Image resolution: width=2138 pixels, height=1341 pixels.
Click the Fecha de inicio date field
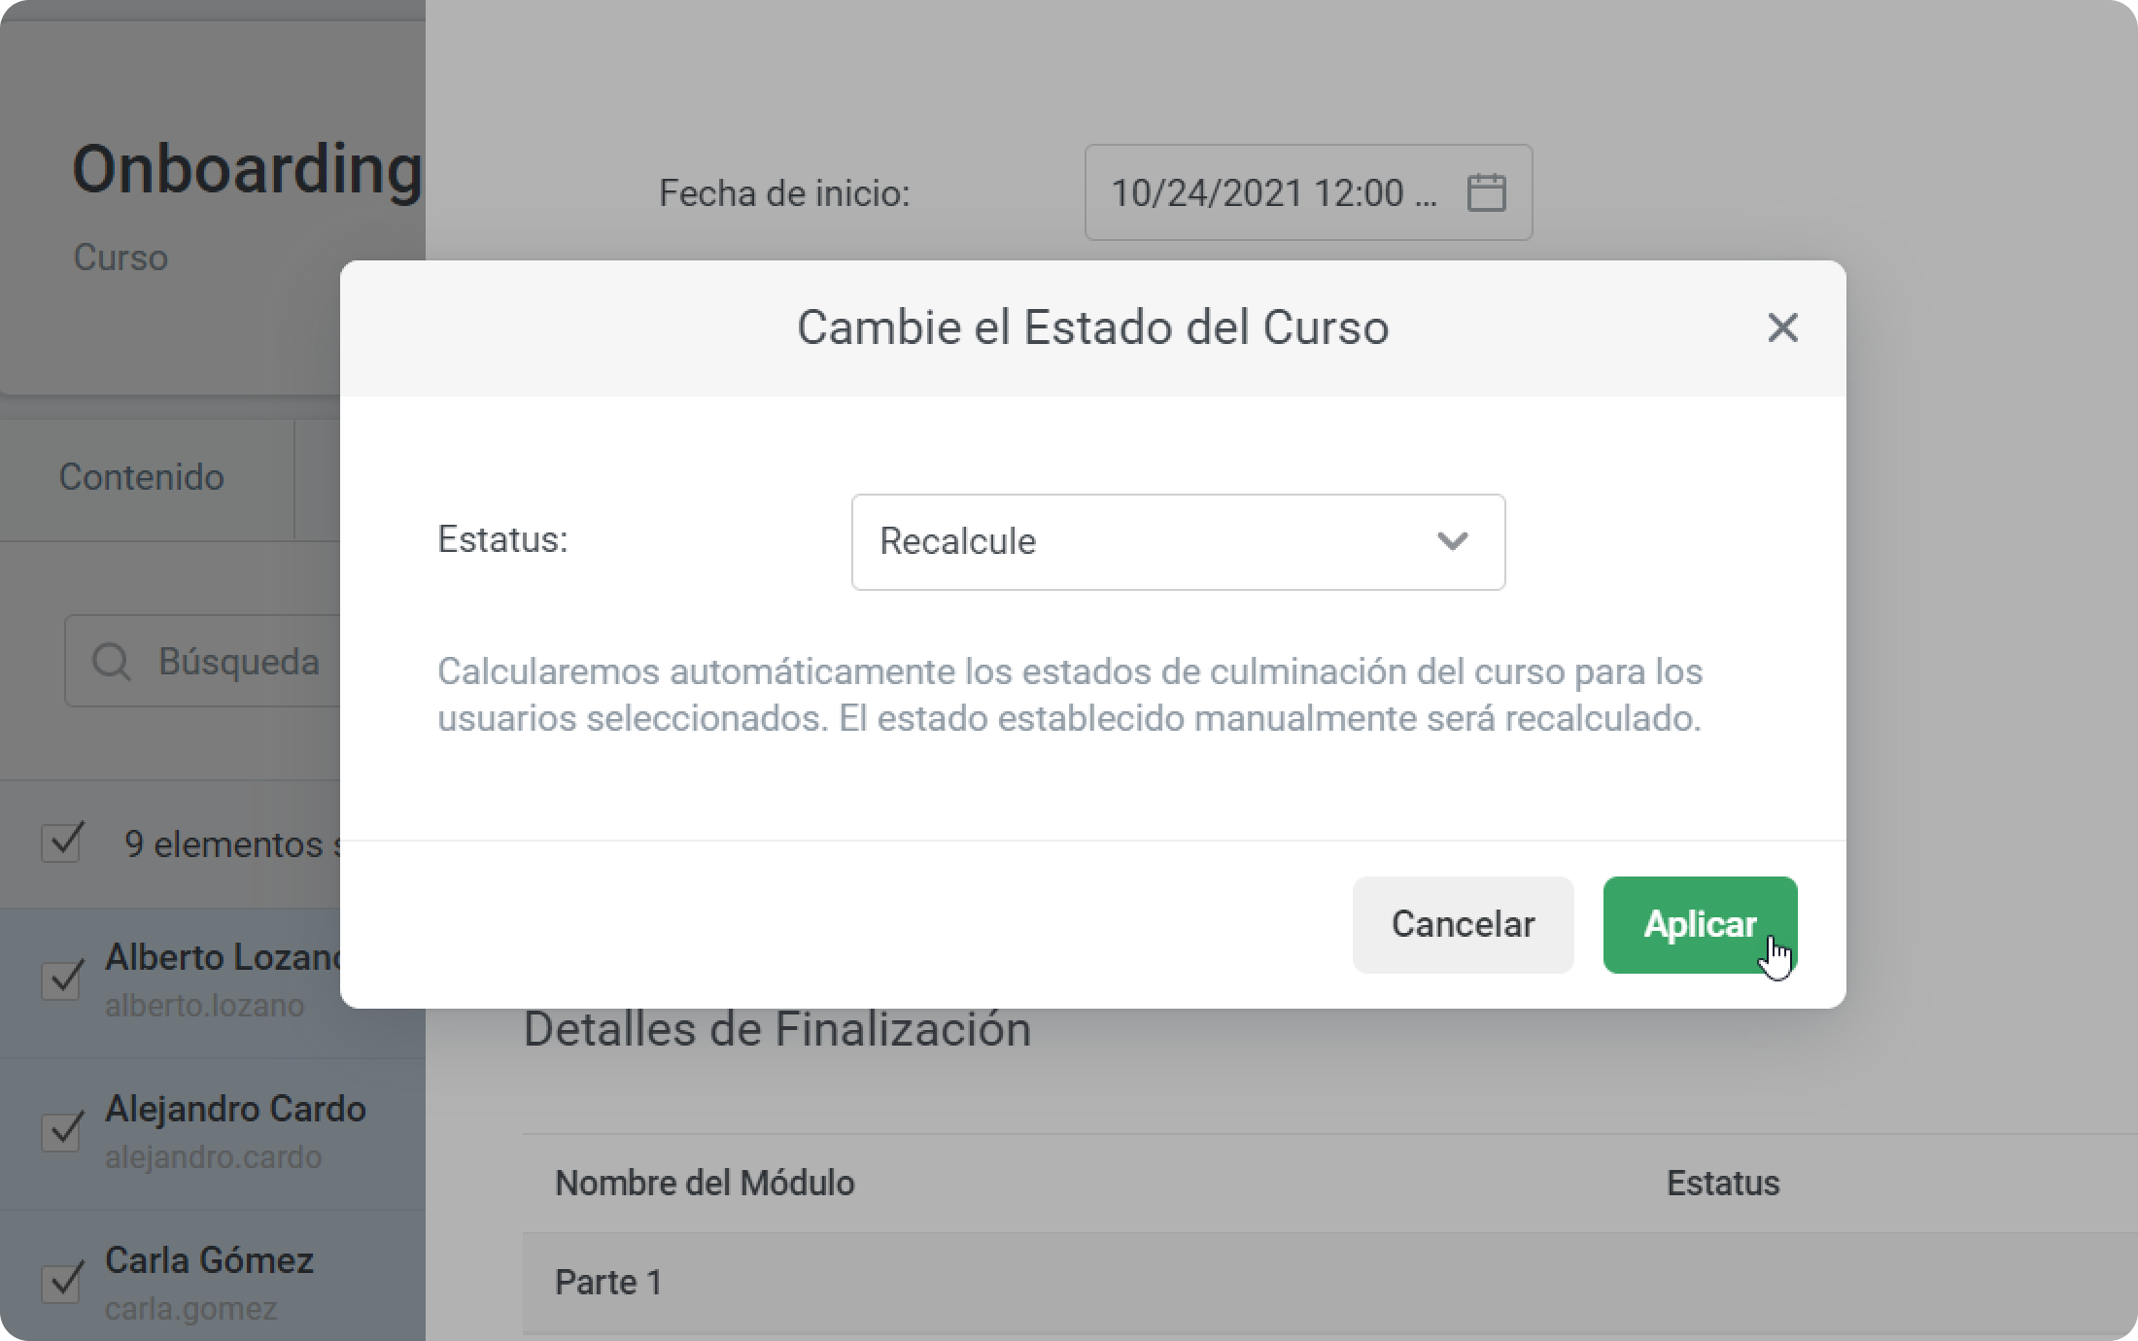coord(1308,192)
